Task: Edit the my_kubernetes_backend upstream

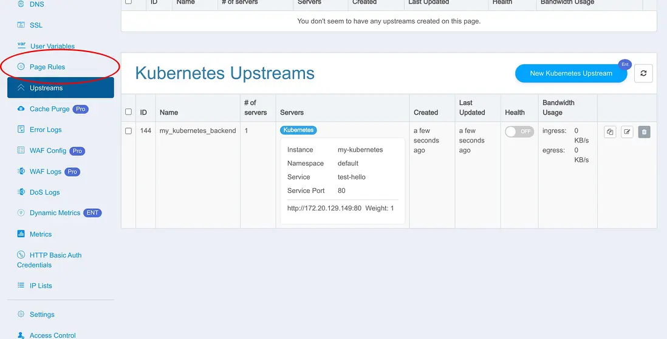Action: pos(627,132)
